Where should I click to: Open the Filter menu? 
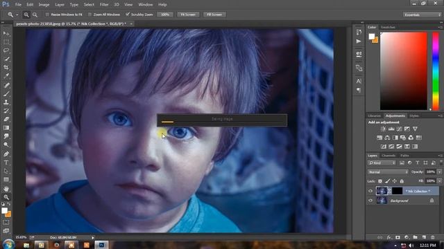pyautogui.click(x=104, y=5)
